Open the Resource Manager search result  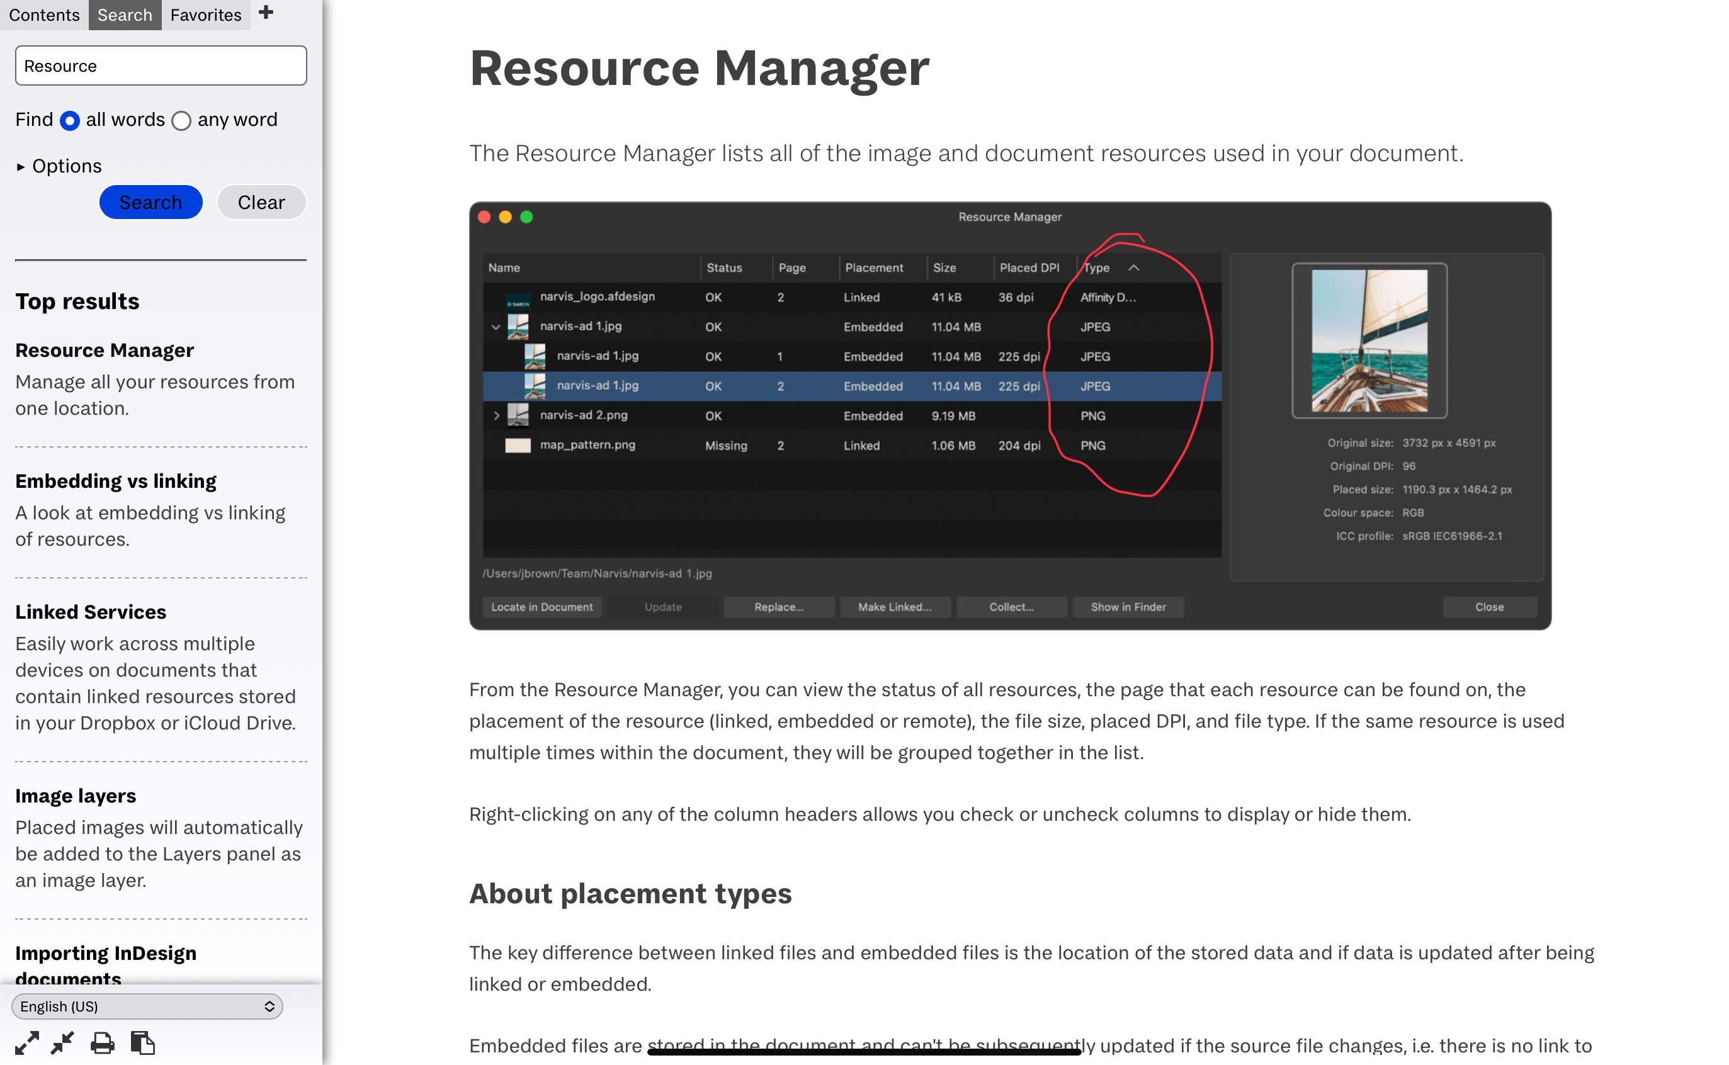105,350
